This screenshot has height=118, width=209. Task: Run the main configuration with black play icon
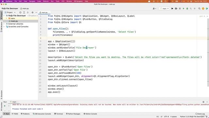[x=172, y=9]
